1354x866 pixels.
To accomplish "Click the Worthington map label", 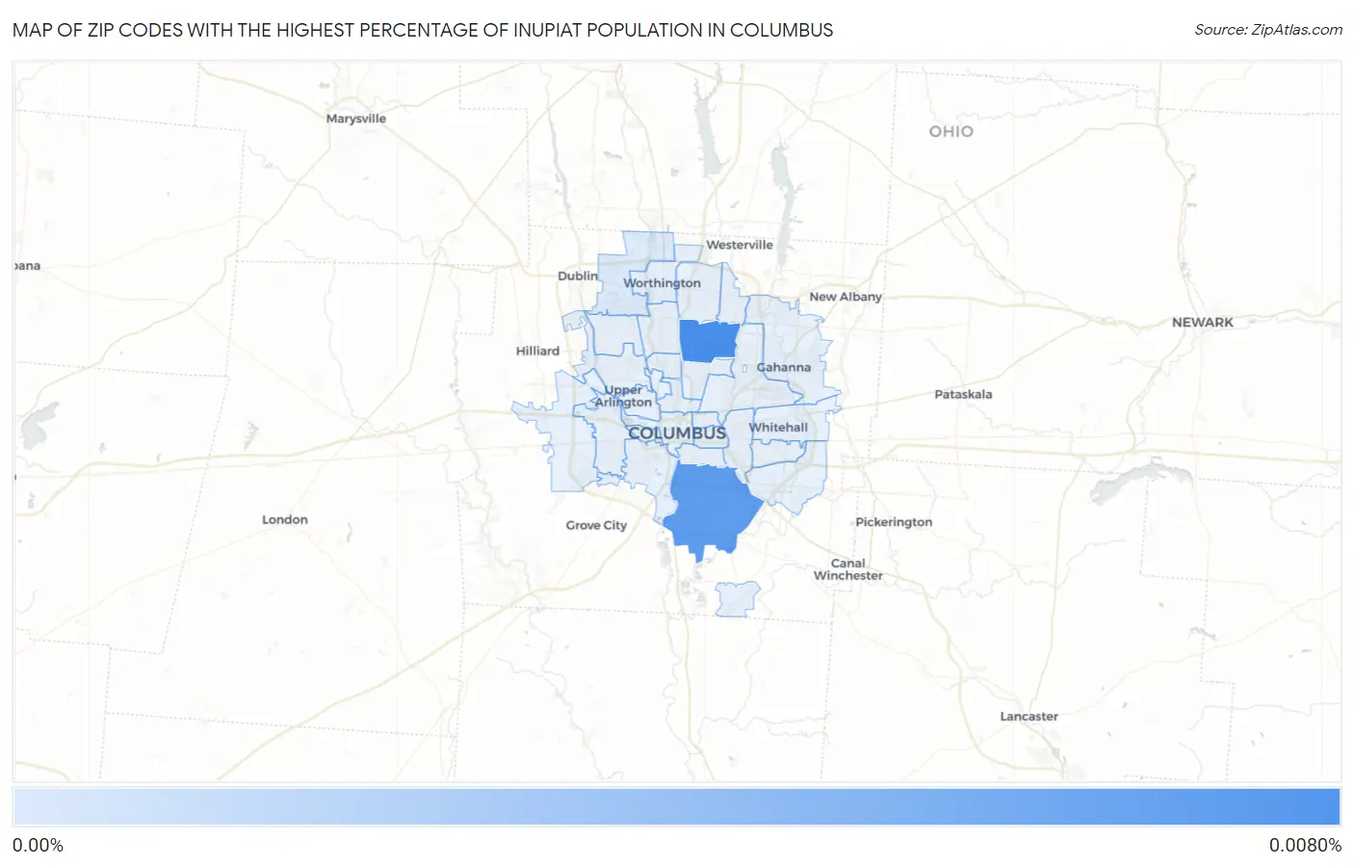I will coord(662,283).
